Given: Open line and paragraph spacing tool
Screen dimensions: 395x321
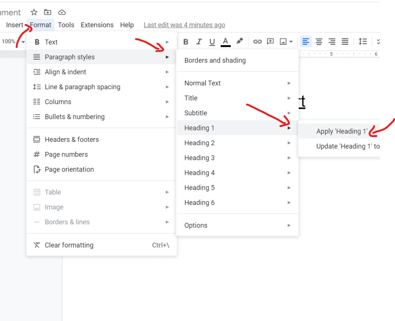Looking at the screenshot, I should [363, 42].
